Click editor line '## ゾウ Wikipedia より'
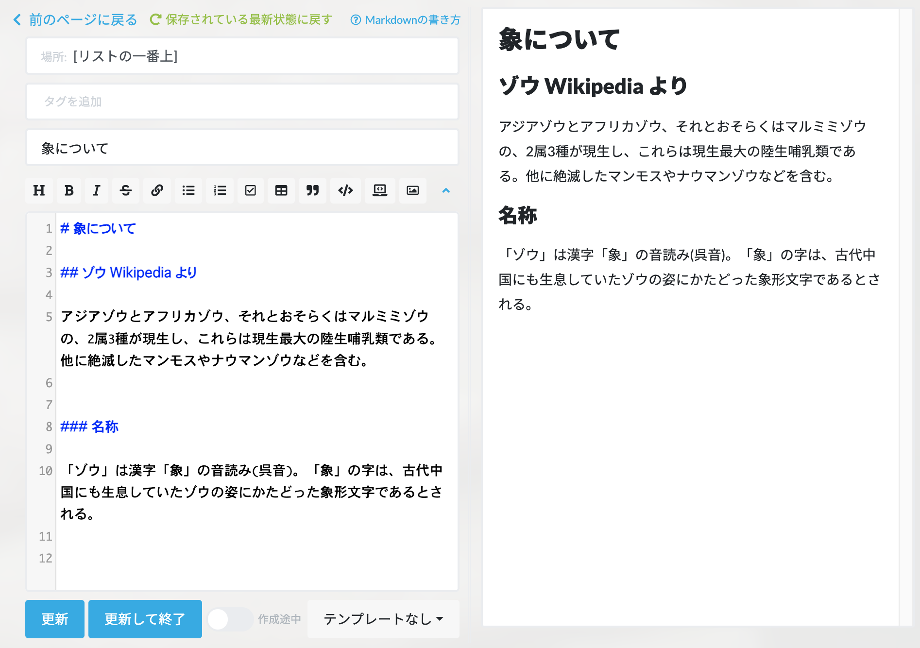Image resolution: width=920 pixels, height=648 pixels. [129, 273]
